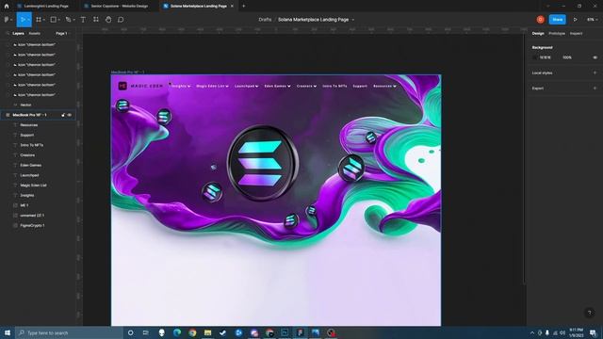The width and height of the screenshot is (603, 339).
Task: Open Photoshop from the taskbar
Action: [x=285, y=332]
